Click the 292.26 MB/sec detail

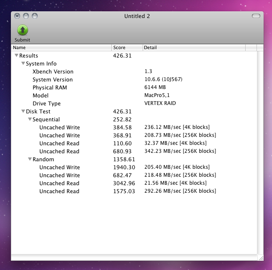(x=180, y=191)
